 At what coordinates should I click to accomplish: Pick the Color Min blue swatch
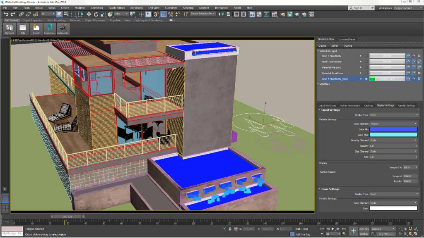pyautogui.click(x=393, y=129)
